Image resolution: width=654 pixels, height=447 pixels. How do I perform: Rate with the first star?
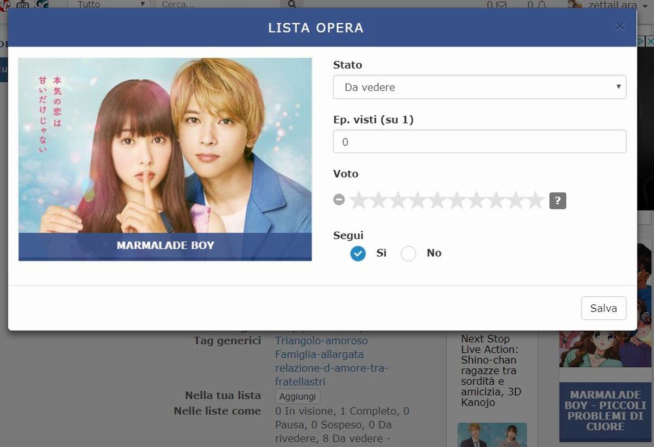(x=358, y=200)
